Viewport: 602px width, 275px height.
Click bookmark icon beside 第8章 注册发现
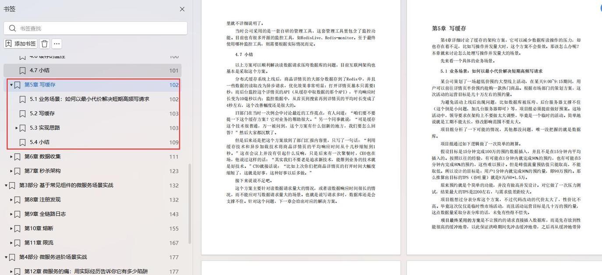(17, 200)
